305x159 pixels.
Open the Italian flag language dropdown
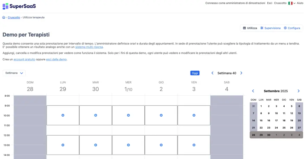click(x=291, y=3)
